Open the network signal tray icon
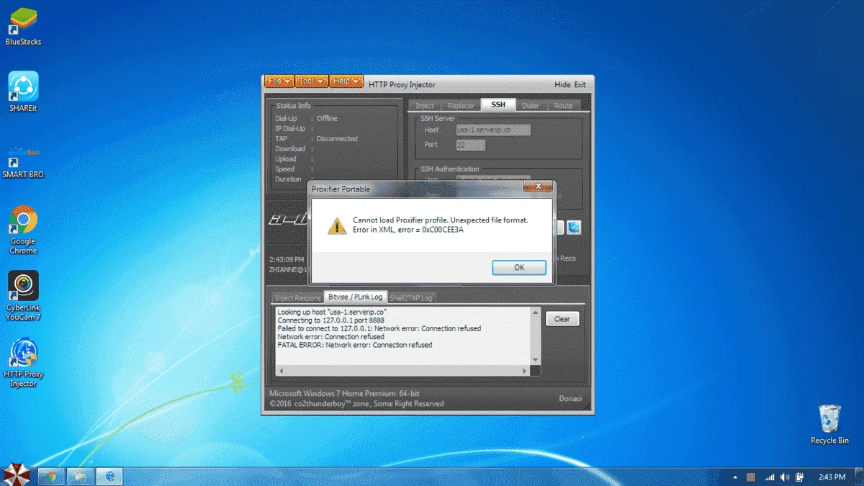This screenshot has height=486, width=864. tap(770, 477)
